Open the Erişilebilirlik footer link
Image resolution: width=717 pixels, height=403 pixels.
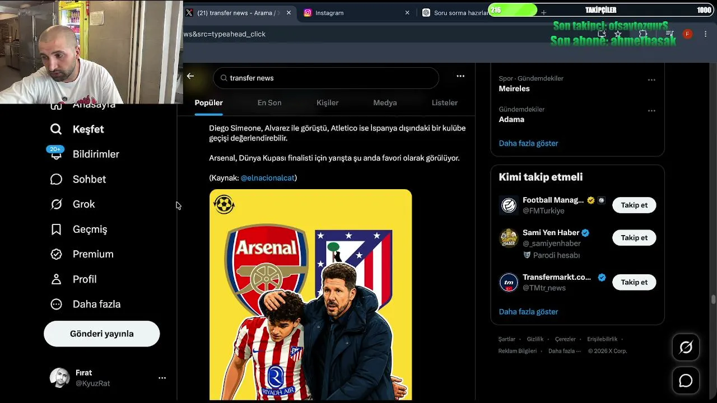602,339
